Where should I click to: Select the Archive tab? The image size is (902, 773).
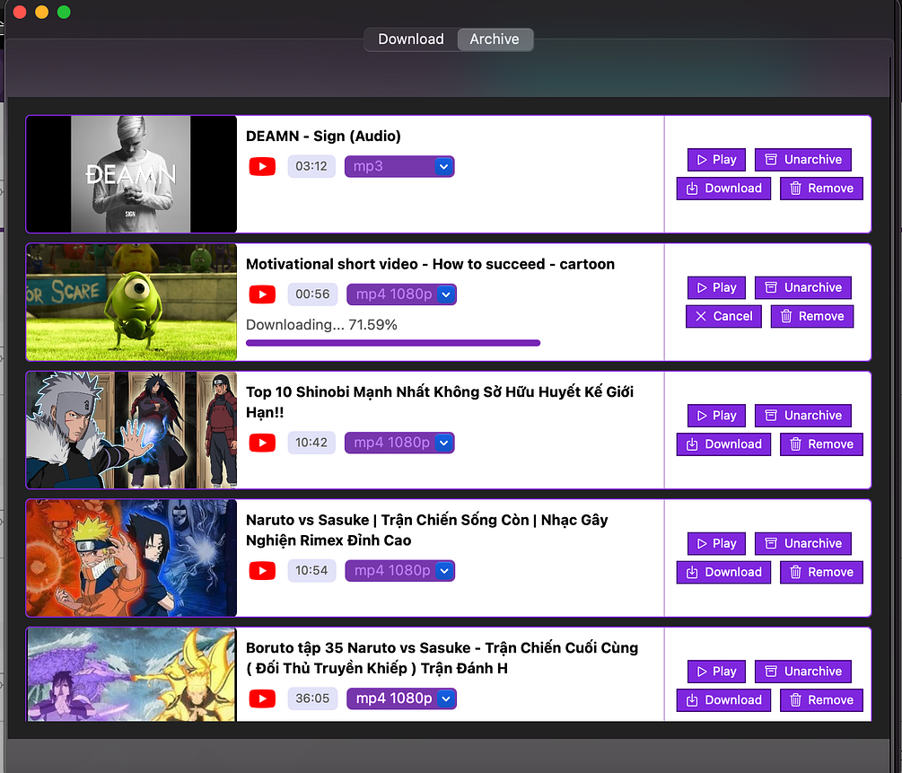click(495, 39)
